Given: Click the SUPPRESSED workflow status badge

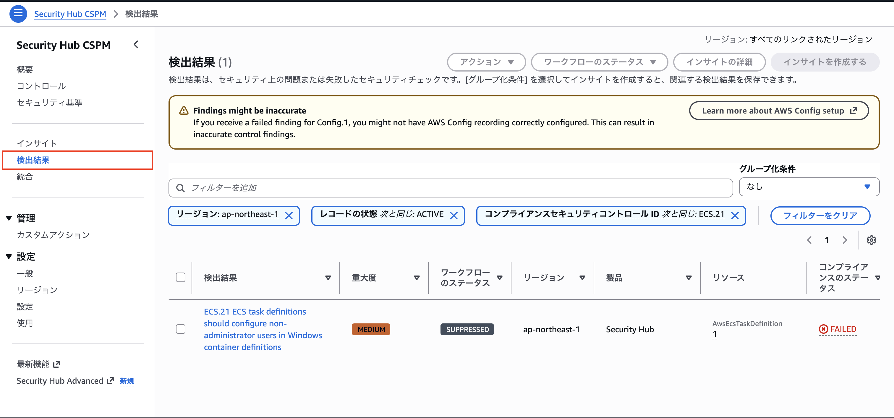Looking at the screenshot, I should (467, 329).
